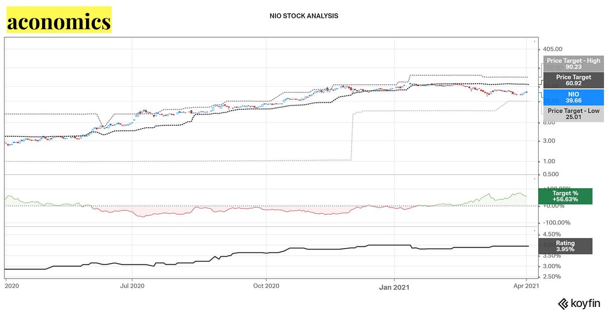This screenshot has width=608, height=314.
Task: Click the 1.00 price axis value
Action: point(550,162)
